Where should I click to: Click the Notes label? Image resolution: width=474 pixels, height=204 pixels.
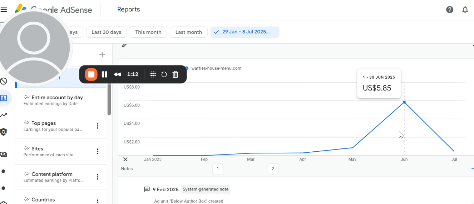tap(127, 169)
